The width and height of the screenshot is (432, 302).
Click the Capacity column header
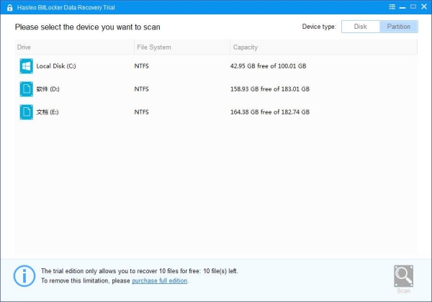(x=324, y=47)
